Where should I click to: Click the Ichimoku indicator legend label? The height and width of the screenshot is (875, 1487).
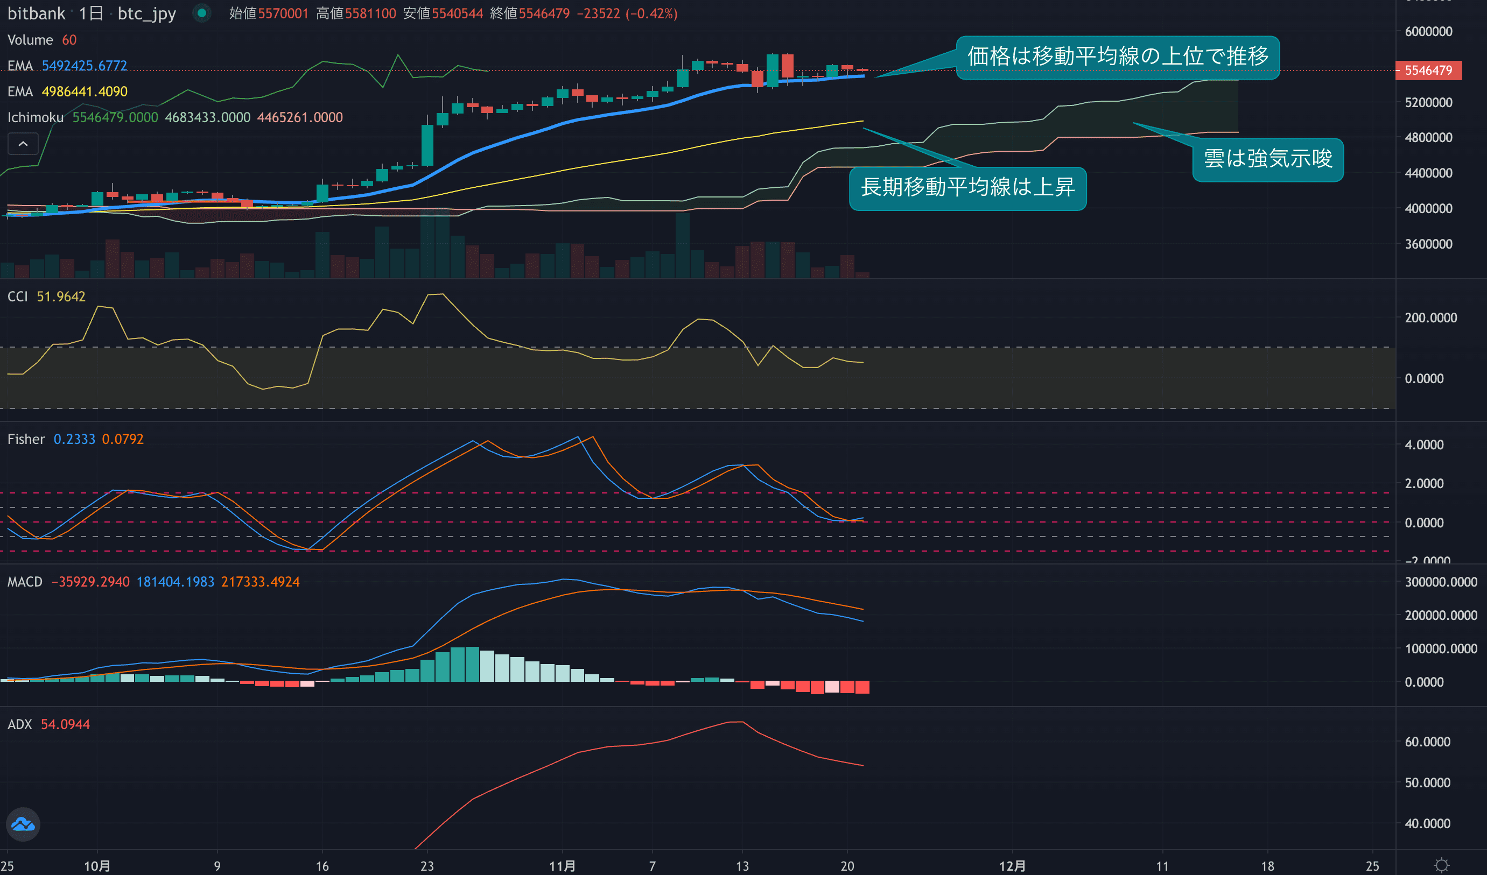click(x=36, y=118)
